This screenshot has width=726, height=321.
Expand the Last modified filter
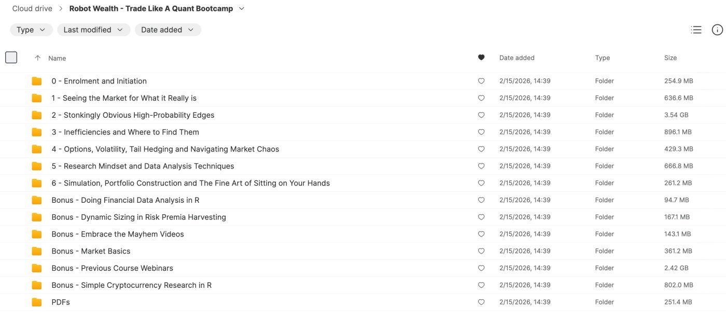click(x=93, y=30)
